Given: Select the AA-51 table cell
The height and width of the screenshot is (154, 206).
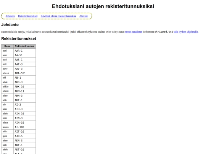Looking at the screenshot, I should point(24,55).
